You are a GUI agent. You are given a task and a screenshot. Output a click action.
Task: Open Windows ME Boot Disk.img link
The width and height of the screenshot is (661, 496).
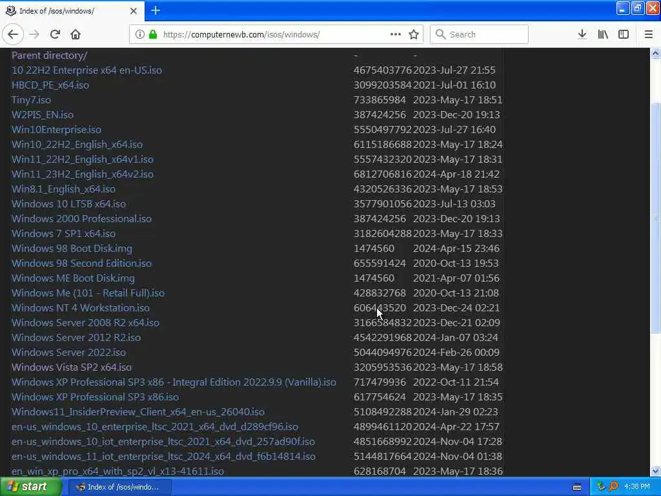pos(73,278)
